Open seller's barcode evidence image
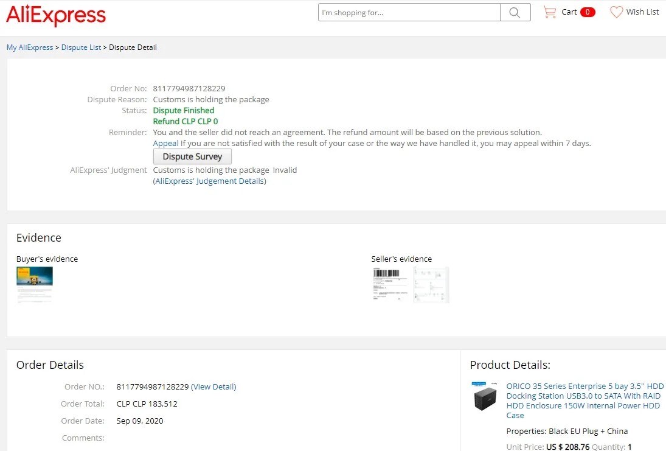 coord(389,284)
